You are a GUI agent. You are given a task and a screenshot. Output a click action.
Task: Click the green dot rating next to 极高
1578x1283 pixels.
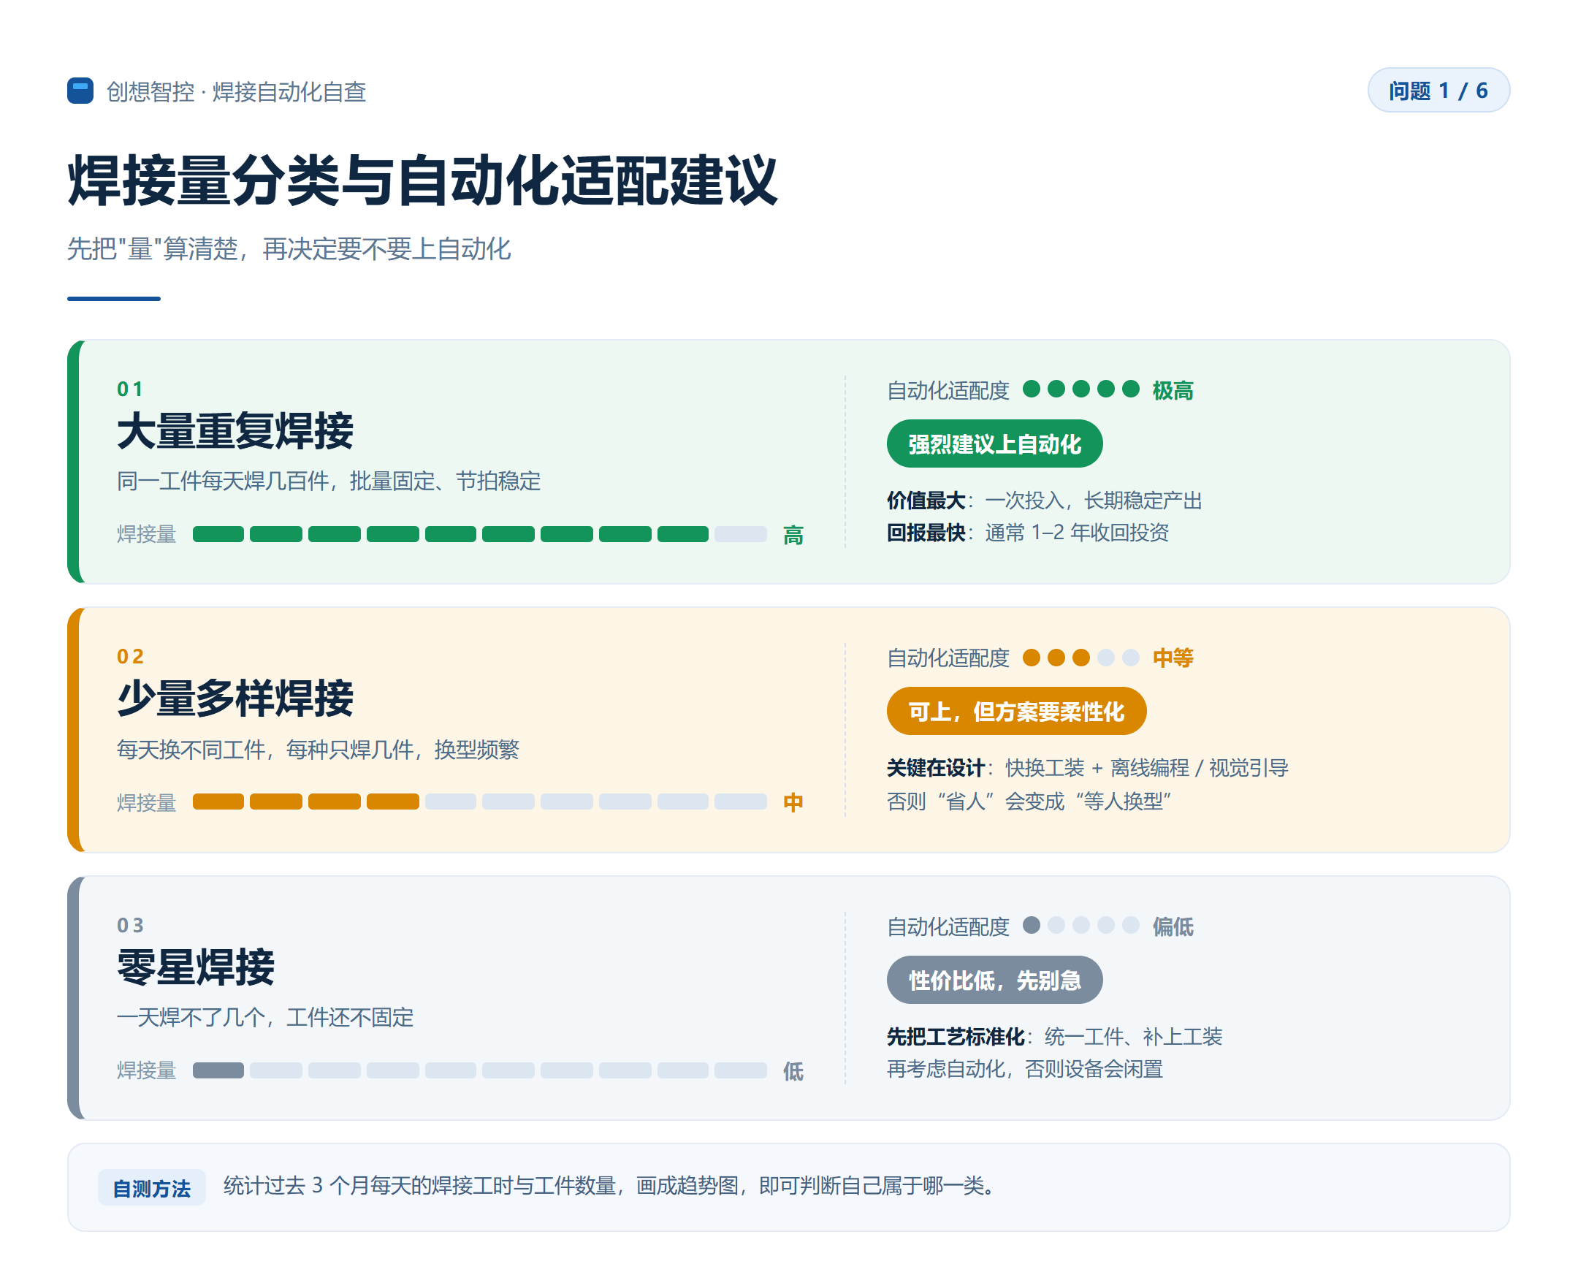tap(1080, 389)
